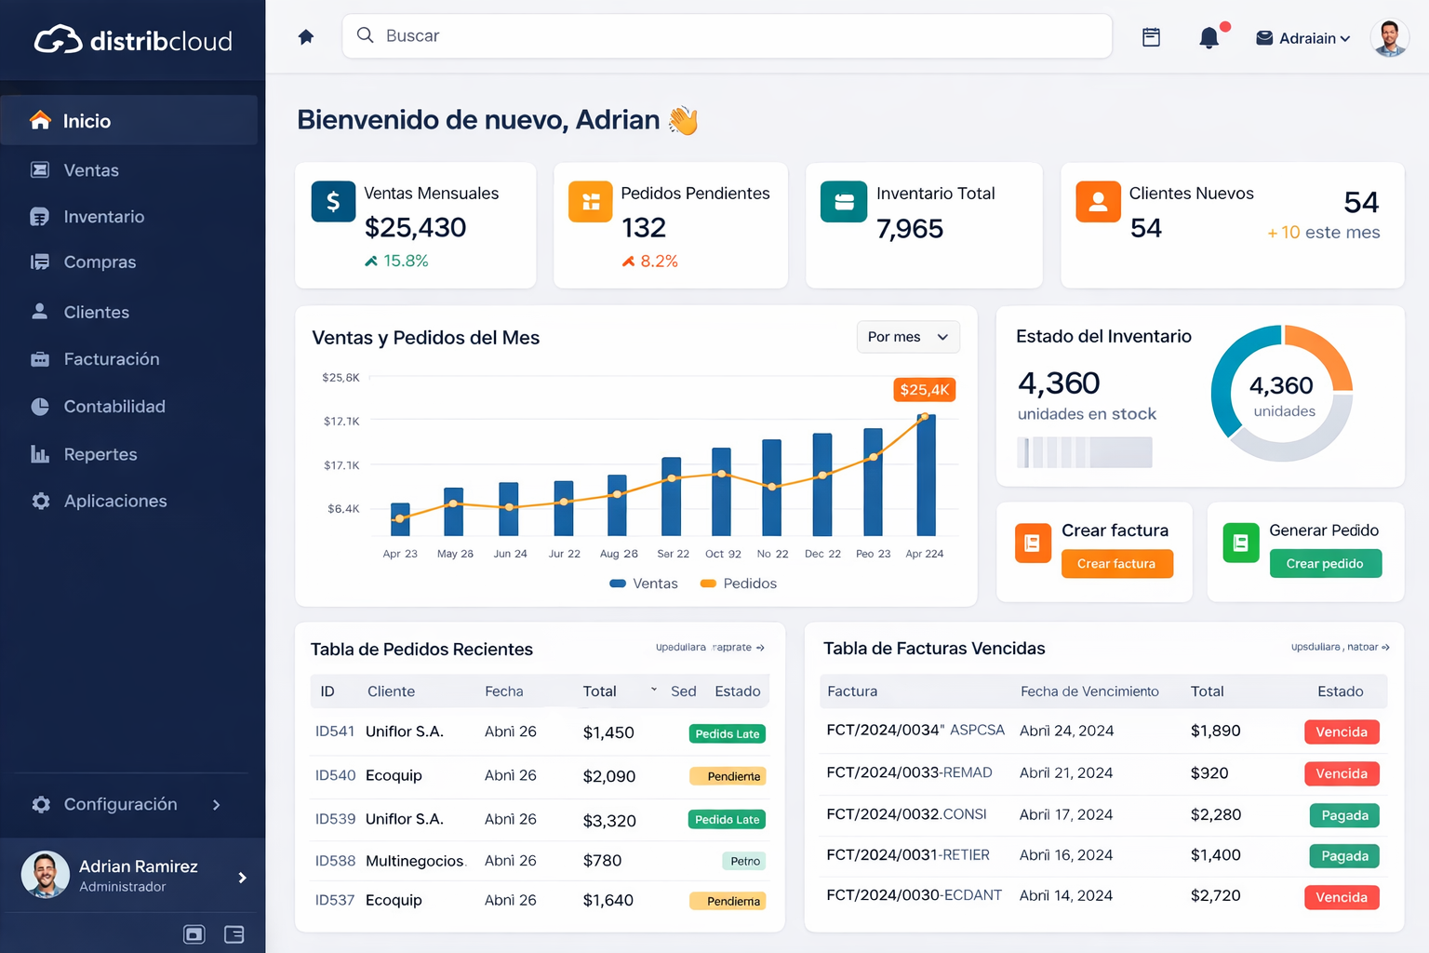Click the Crear factura button

(x=1116, y=563)
